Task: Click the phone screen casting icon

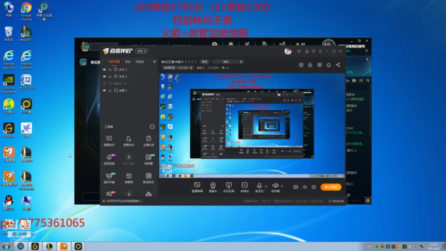Action: pos(229,187)
